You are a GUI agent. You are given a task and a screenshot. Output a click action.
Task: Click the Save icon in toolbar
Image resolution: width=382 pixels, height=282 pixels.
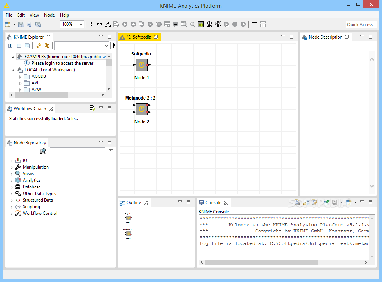pyautogui.click(x=21, y=24)
